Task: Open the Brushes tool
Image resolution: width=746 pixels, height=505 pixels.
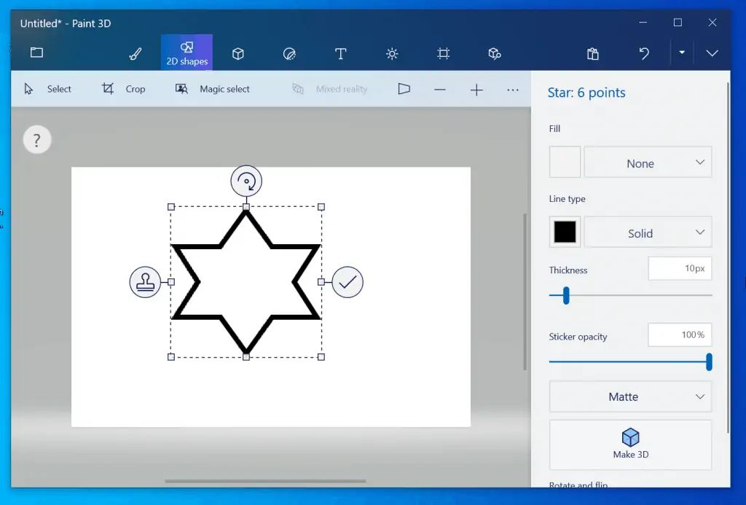Action: 135,53
